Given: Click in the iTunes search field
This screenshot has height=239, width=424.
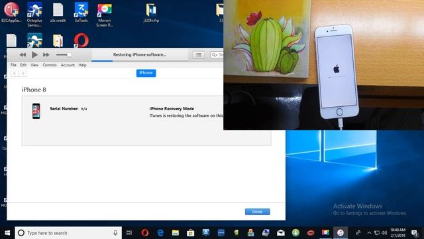Looking at the screenshot, I should tap(217, 54).
